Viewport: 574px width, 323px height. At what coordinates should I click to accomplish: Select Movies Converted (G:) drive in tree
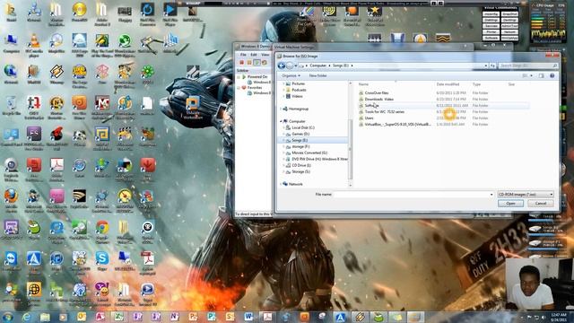click(309, 153)
